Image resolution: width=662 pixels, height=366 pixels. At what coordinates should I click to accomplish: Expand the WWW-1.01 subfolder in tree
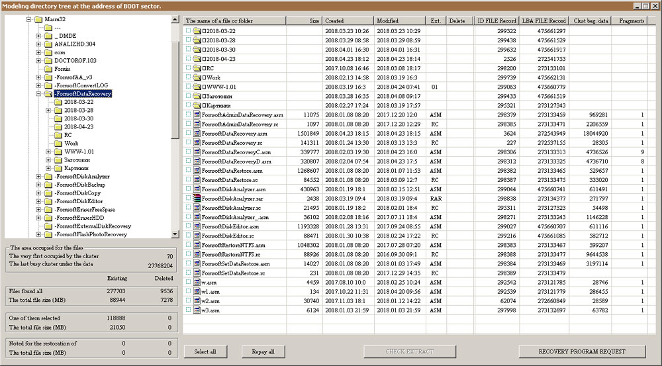pyautogui.click(x=48, y=152)
